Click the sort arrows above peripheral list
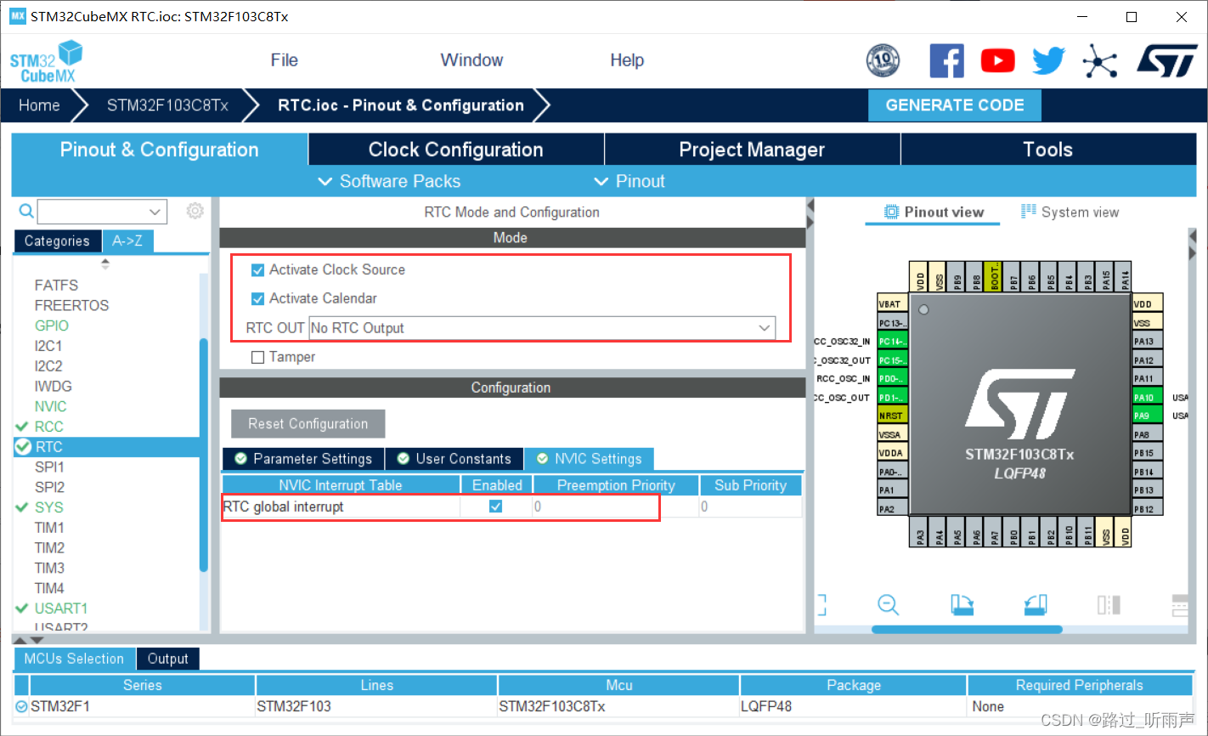Viewport: 1208px width, 736px height. [105, 264]
